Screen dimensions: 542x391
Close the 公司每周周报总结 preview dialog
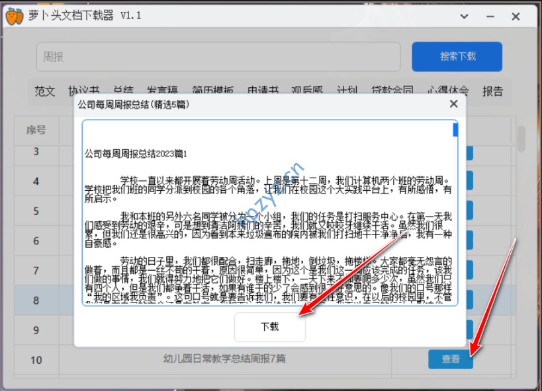[x=453, y=104]
